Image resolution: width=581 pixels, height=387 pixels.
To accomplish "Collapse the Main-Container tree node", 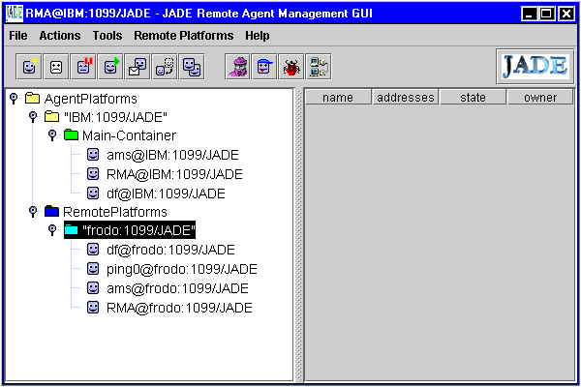I will coord(52,135).
